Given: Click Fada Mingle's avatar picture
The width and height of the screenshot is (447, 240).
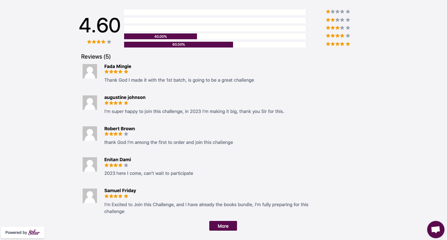Looking at the screenshot, I should tap(90, 71).
